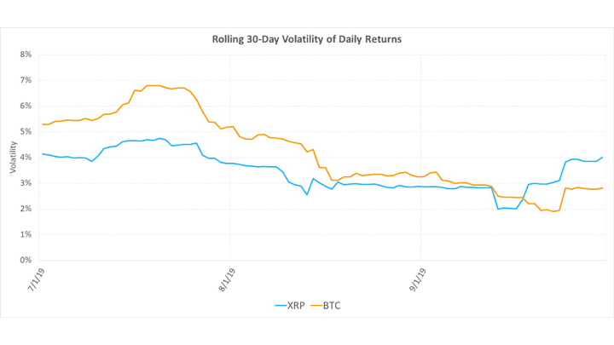Click the 0% y-axis label
The width and height of the screenshot is (614, 345).
pyautogui.click(x=26, y=260)
